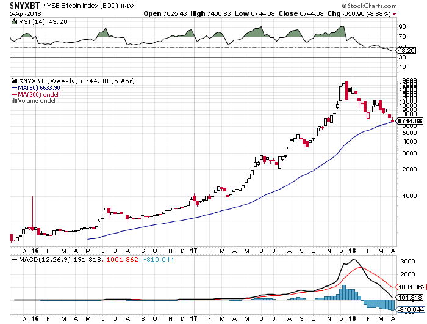The width and height of the screenshot is (427, 324).
Task: Click the 1001.862 signal tag on MACD axis
Action: click(411, 287)
